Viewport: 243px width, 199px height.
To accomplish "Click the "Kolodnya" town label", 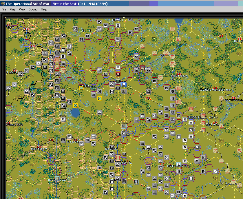I will pos(215,125).
